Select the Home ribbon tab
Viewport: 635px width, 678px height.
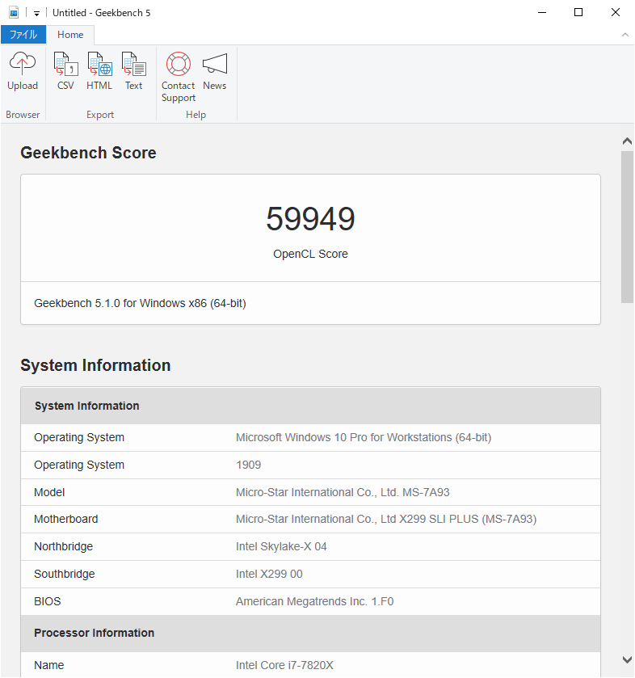[x=70, y=35]
